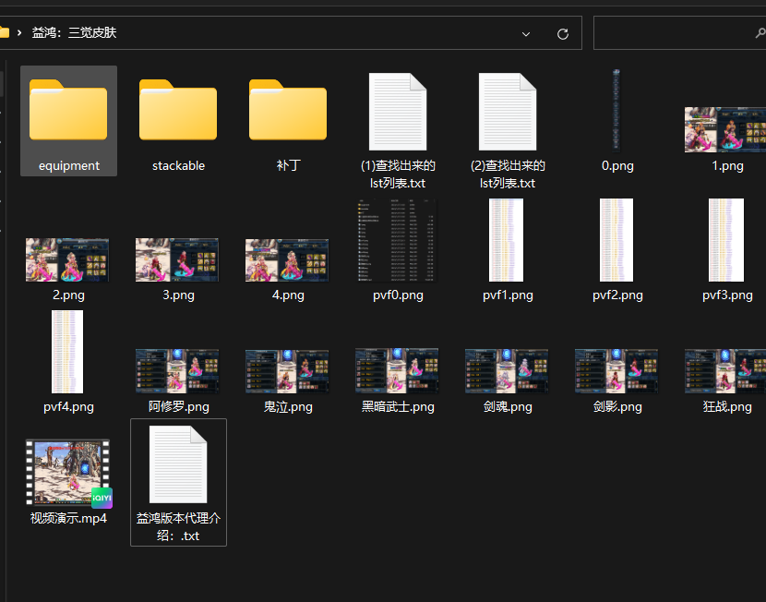This screenshot has width=766, height=602.
Task: Click the (2)查找出来的lst列表.txt file name
Action: 509,175
